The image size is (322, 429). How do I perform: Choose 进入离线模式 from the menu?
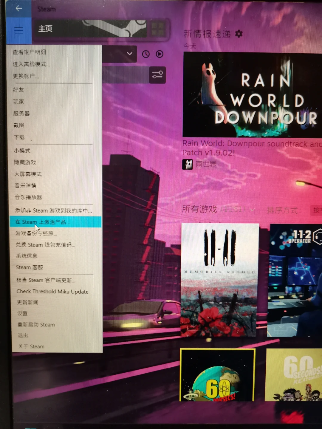coord(31,64)
